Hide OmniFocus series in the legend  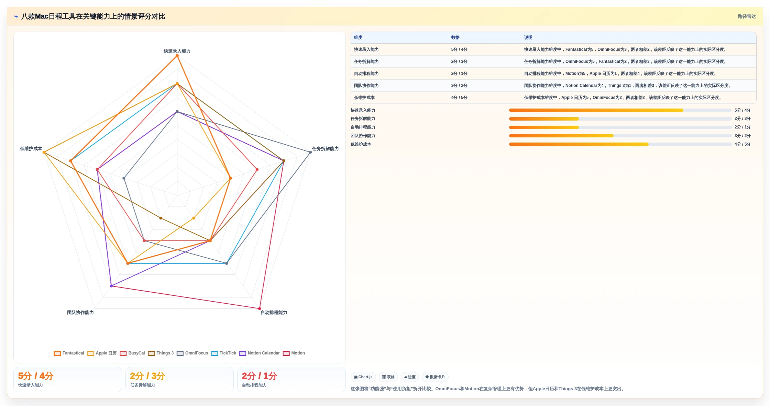(x=192, y=353)
